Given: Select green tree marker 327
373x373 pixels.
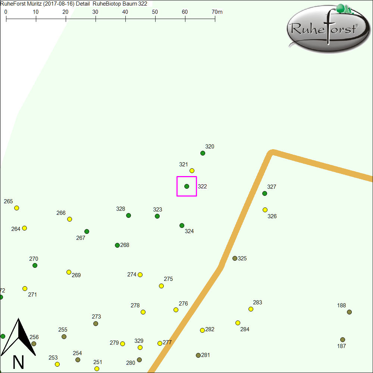Looking at the screenshot, I should click(x=264, y=193).
